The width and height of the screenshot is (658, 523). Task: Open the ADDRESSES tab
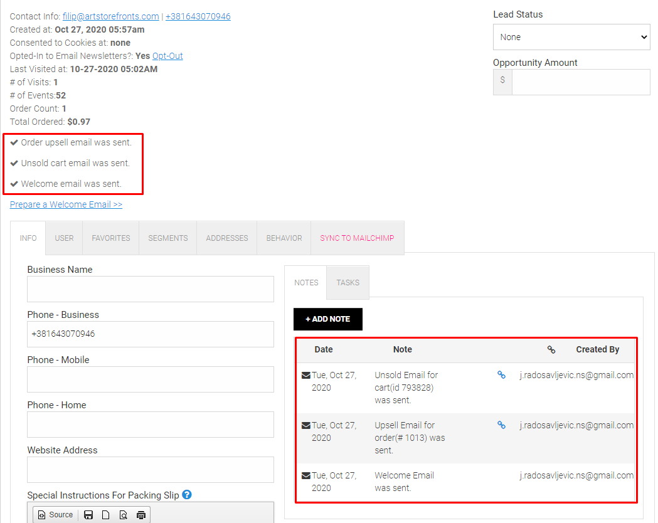(x=227, y=238)
